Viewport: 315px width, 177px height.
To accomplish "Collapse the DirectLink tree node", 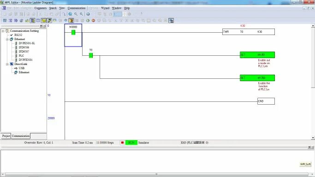I will (x=7, y=64).
